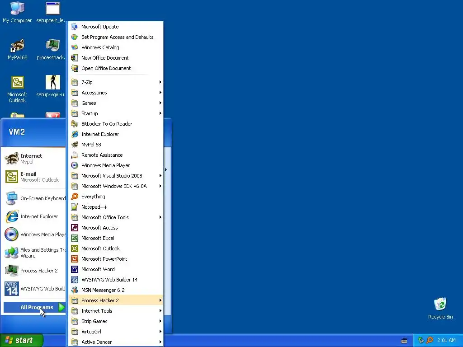The image size is (463, 347).
Task: Open BitLocker To Go Reader
Action: (x=115, y=124)
